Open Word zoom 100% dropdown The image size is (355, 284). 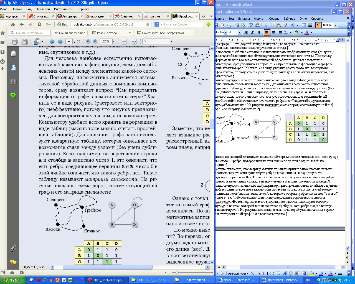point(336,25)
